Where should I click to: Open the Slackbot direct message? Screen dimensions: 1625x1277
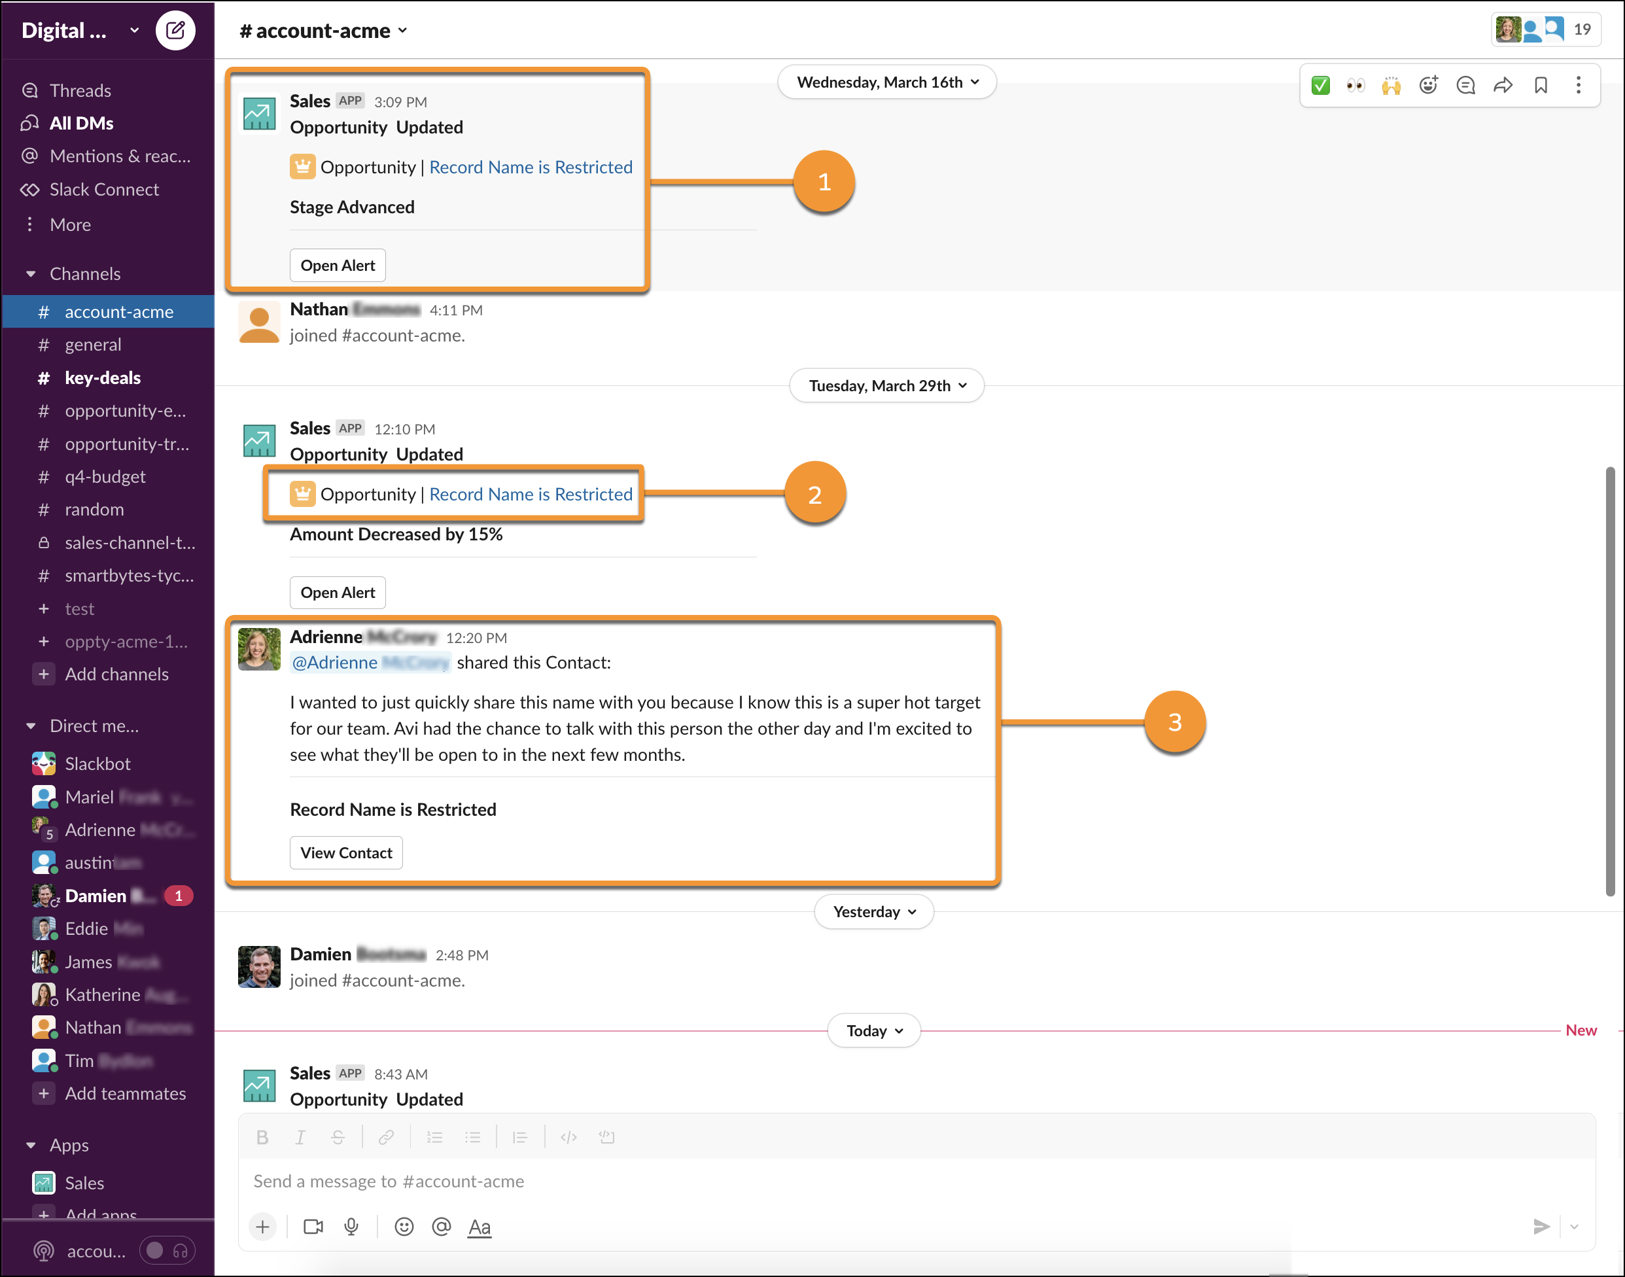[108, 764]
